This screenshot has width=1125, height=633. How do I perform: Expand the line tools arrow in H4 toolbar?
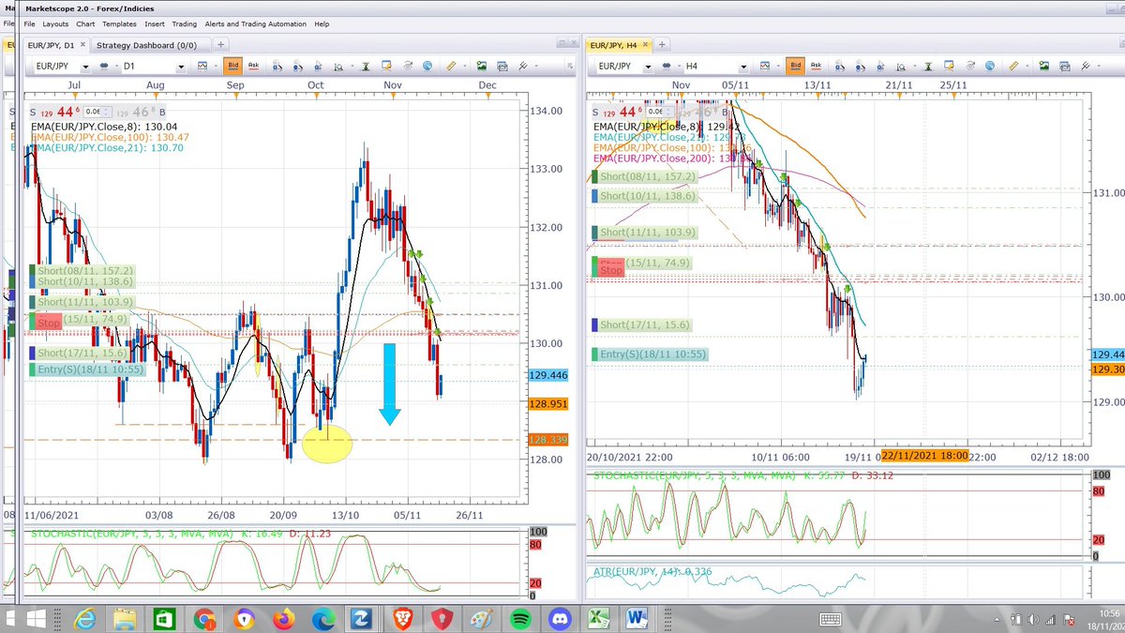click(x=1098, y=66)
